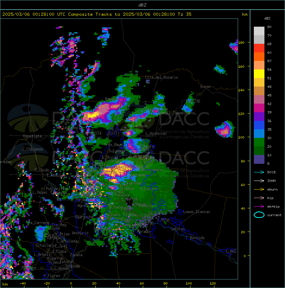Viewport: 285px width, 288px height.
Task: Click the 'Anchoris' map label
Action: pos(80,233)
